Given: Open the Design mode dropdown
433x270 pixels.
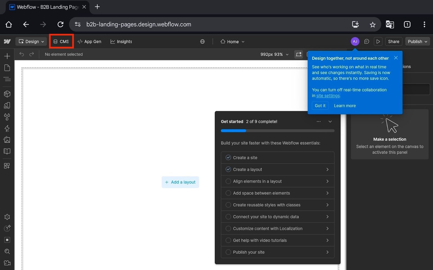Looking at the screenshot, I should click(x=31, y=42).
